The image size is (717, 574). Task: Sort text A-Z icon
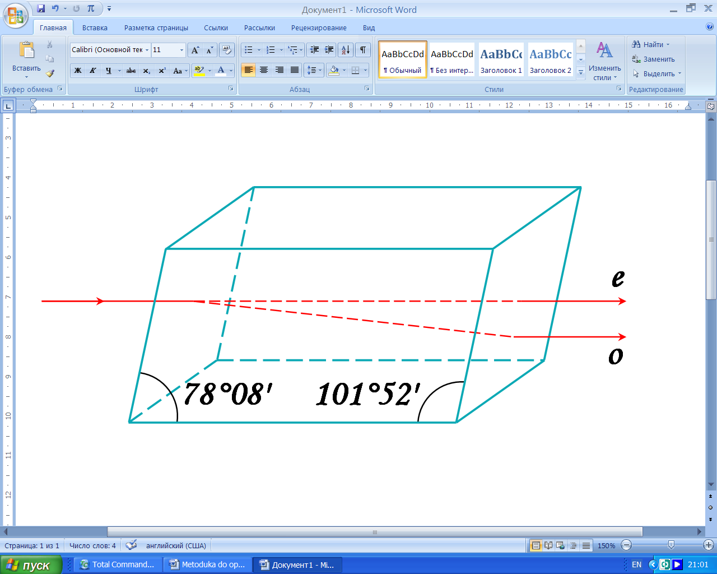(x=346, y=50)
